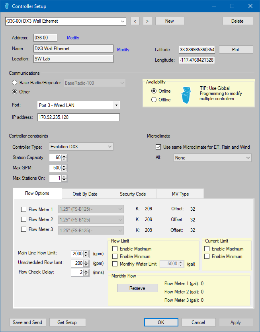The height and width of the screenshot is (332, 260).
Task: Decrease Max Stations On value
Action: point(64,180)
